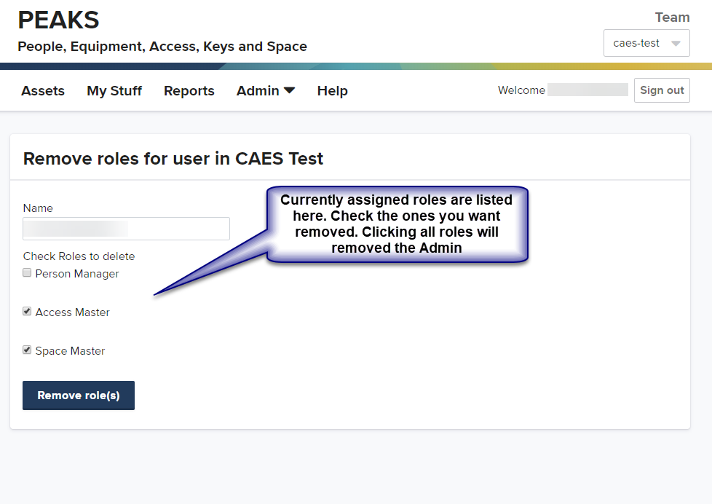Sign out of PEAKS
The width and height of the screenshot is (712, 504).
pos(661,90)
